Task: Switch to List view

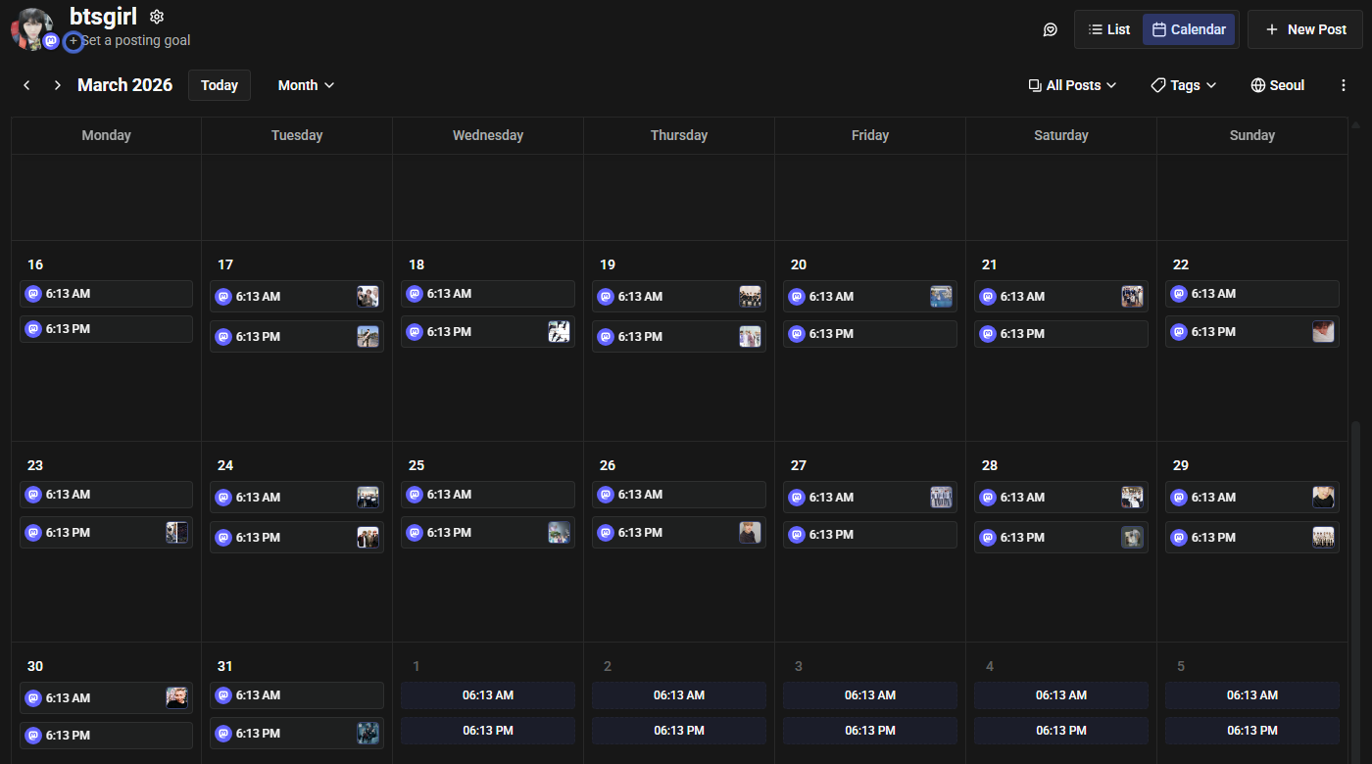Action: point(1108,29)
